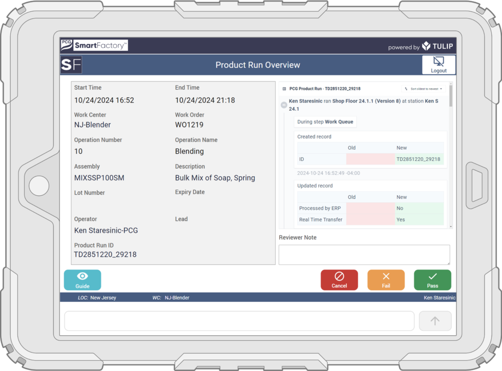The height and width of the screenshot is (371, 502).
Task: Click Ken Staresinic in the status bar
Action: (x=440, y=298)
